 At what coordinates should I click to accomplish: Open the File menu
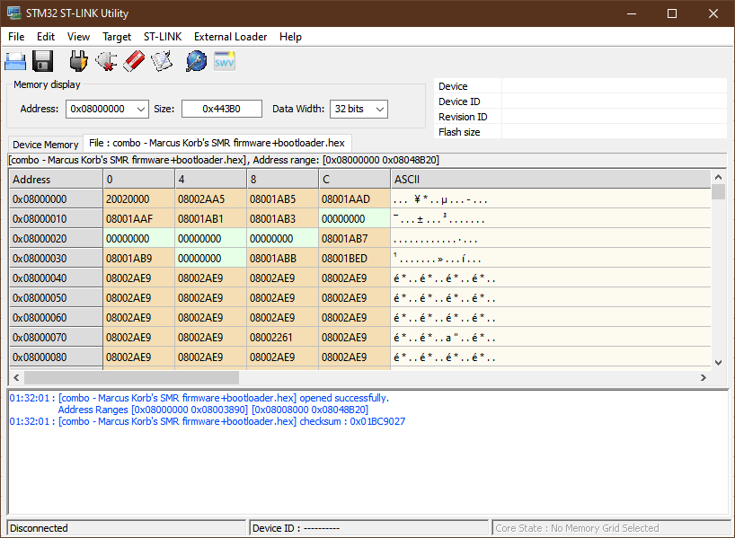[x=16, y=37]
